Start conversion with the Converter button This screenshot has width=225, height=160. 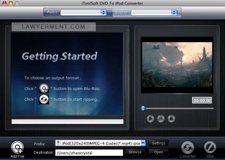click(x=187, y=148)
